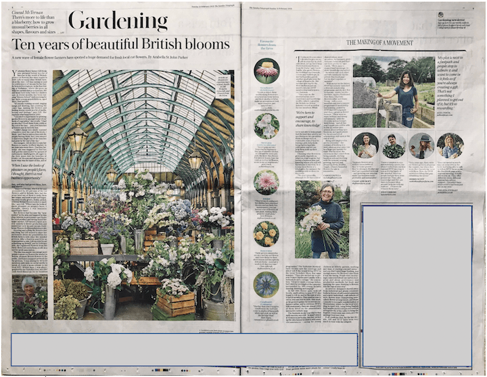The image size is (487, 377).
Task: Select the white sweet pea circular photo
Action: (x=266, y=126)
